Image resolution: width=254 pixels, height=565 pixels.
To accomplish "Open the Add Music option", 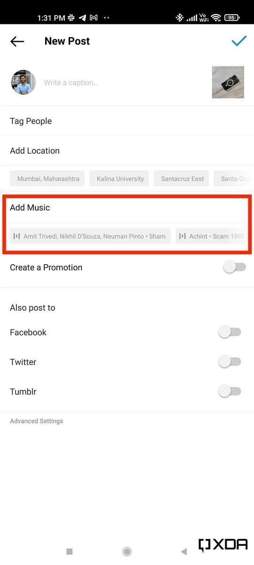I will pyautogui.click(x=127, y=208).
